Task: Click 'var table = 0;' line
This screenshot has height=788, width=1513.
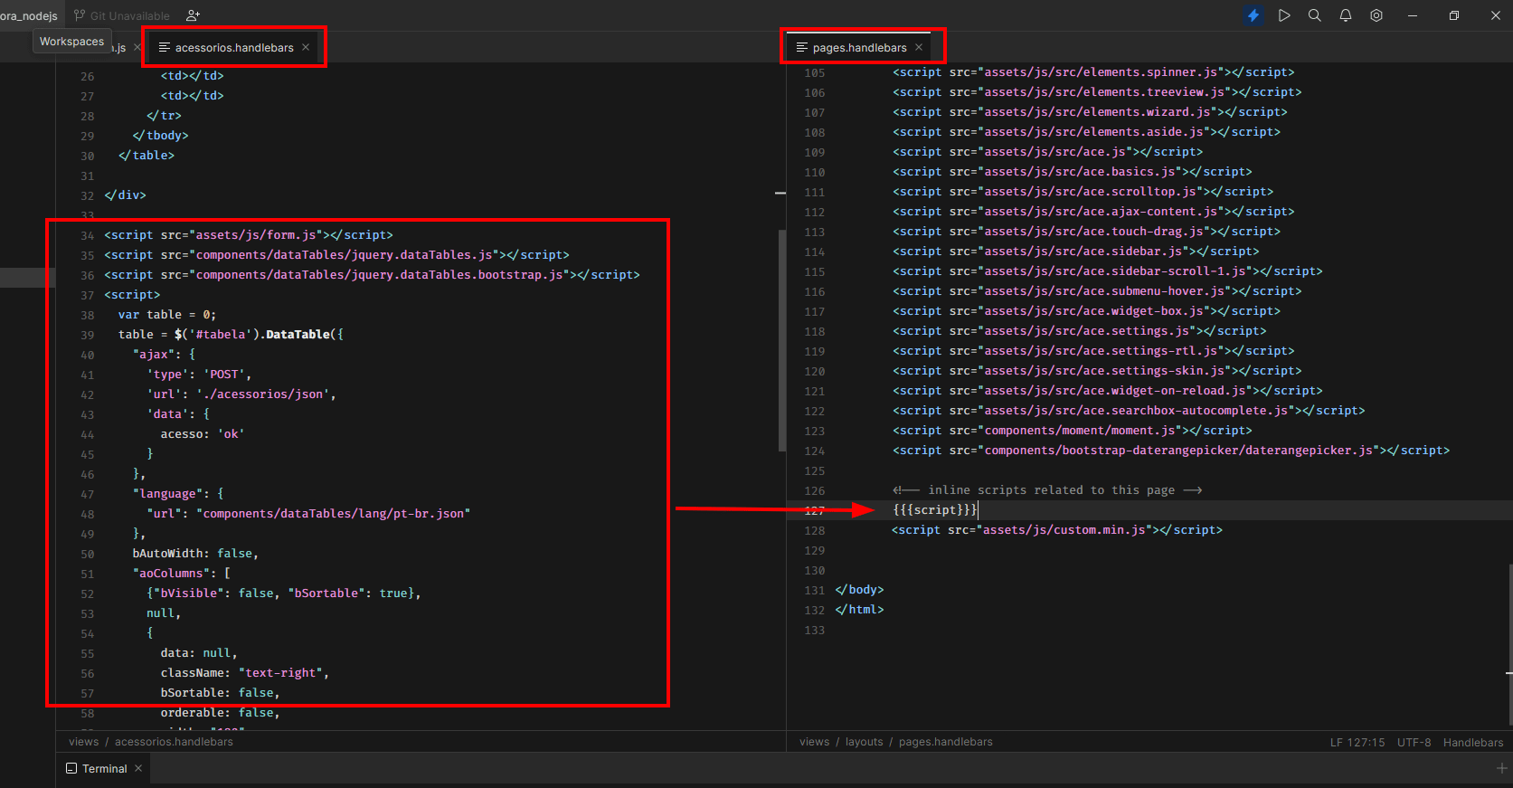Action: (167, 315)
